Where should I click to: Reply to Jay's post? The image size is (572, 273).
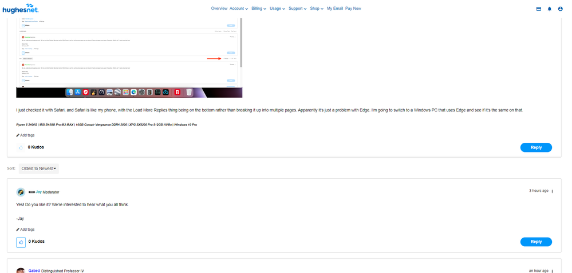[536, 242]
